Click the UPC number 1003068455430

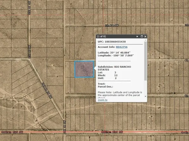[x=115, y=42]
